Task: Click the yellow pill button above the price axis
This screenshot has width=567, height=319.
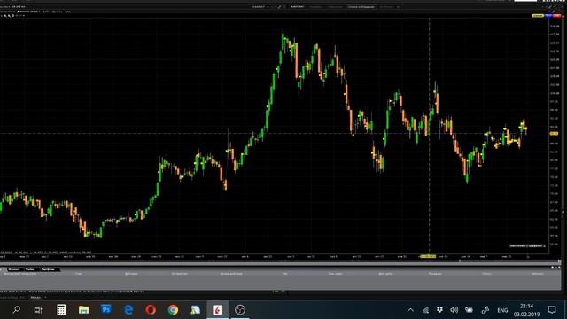Action: click(538, 16)
